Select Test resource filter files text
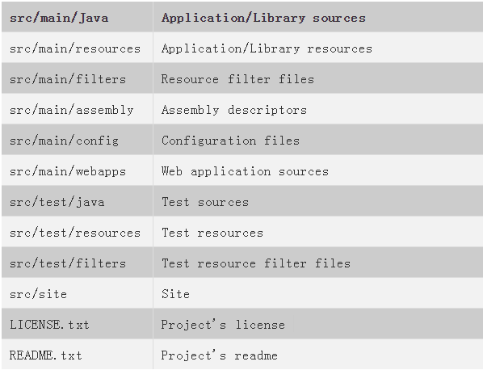The image size is (483, 370). coord(256,263)
